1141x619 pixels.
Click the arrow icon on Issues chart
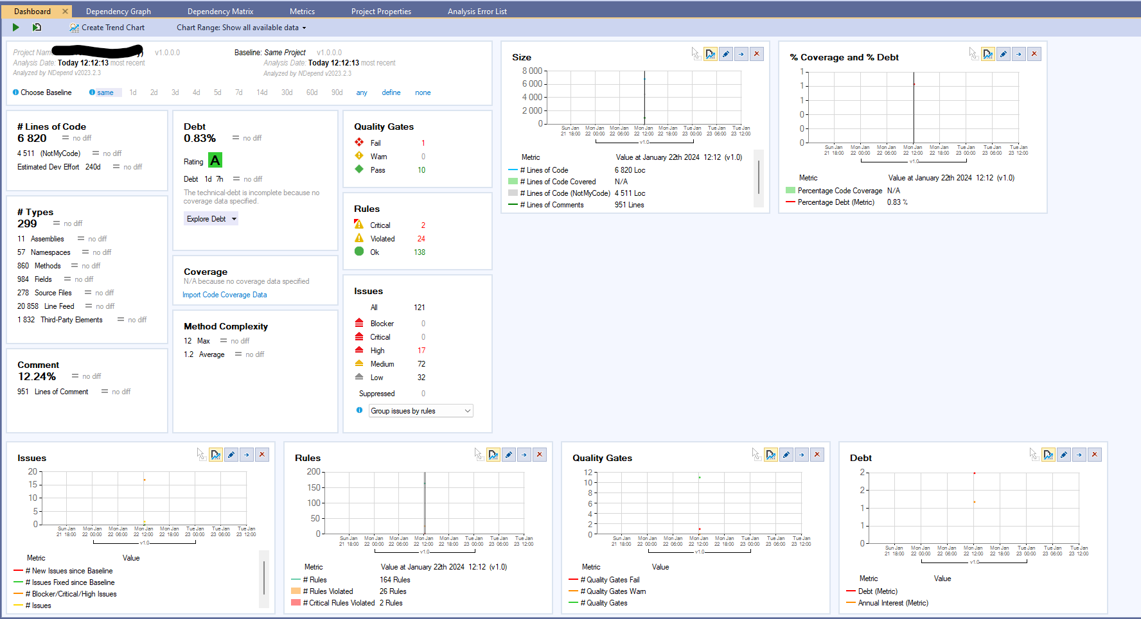point(247,455)
